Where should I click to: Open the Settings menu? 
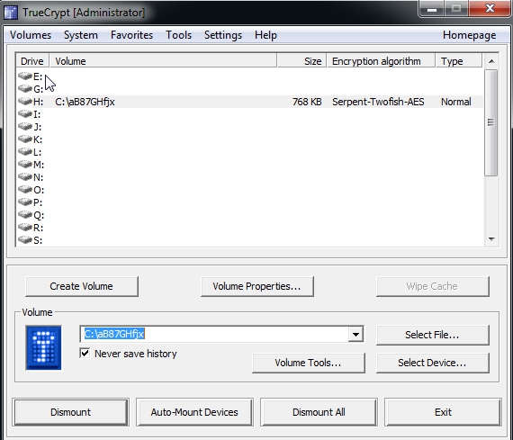point(223,35)
